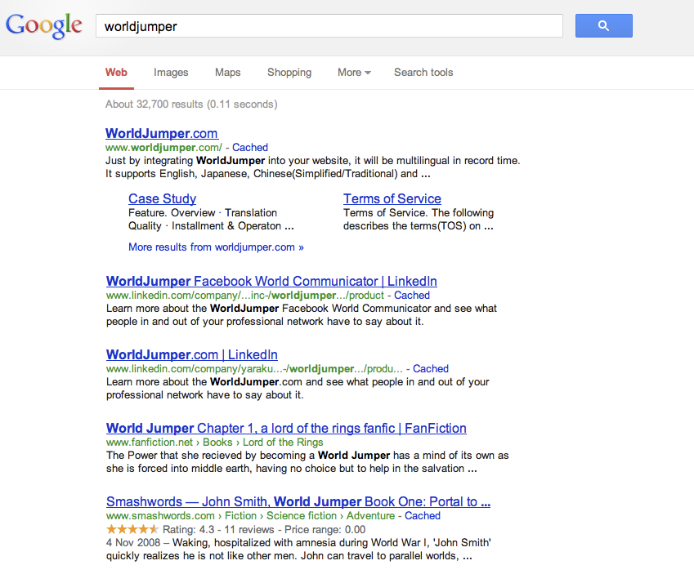This screenshot has width=694, height=583.
Task: Click the www.fanfiction.net green URL
Action: (x=150, y=442)
